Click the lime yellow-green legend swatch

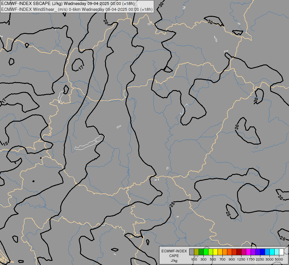[x=211, y=252]
